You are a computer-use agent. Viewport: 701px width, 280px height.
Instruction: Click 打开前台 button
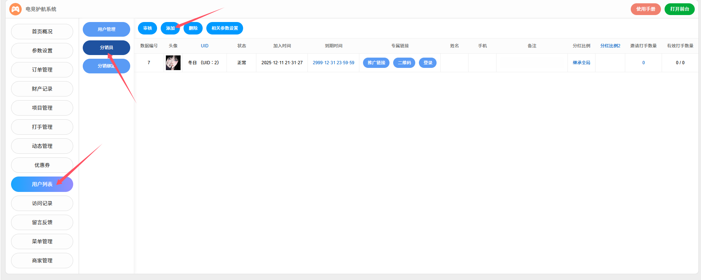point(679,9)
